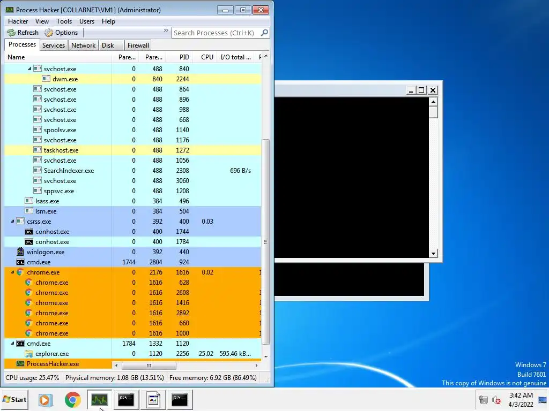Click the Windows Start button
Screen dimensions: 549x411
14,399
